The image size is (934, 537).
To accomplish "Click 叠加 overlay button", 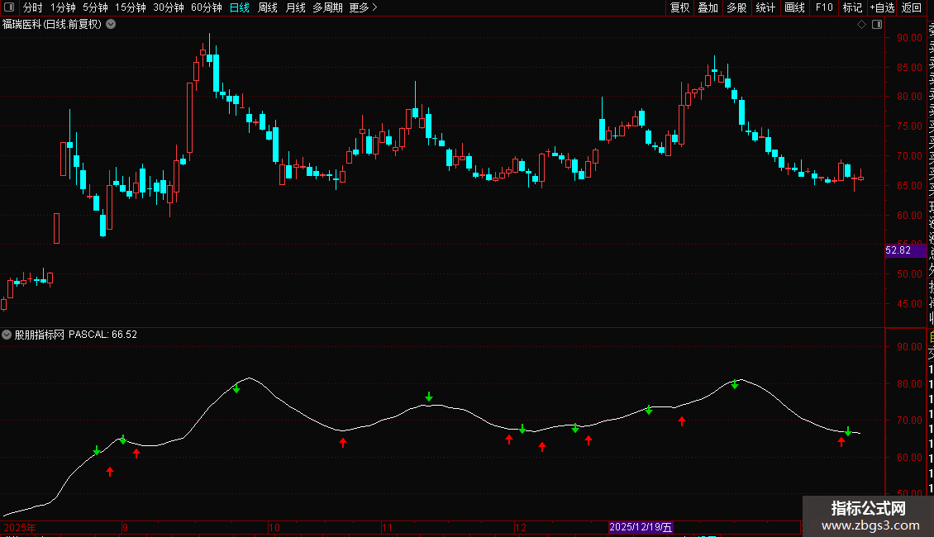I will [708, 7].
